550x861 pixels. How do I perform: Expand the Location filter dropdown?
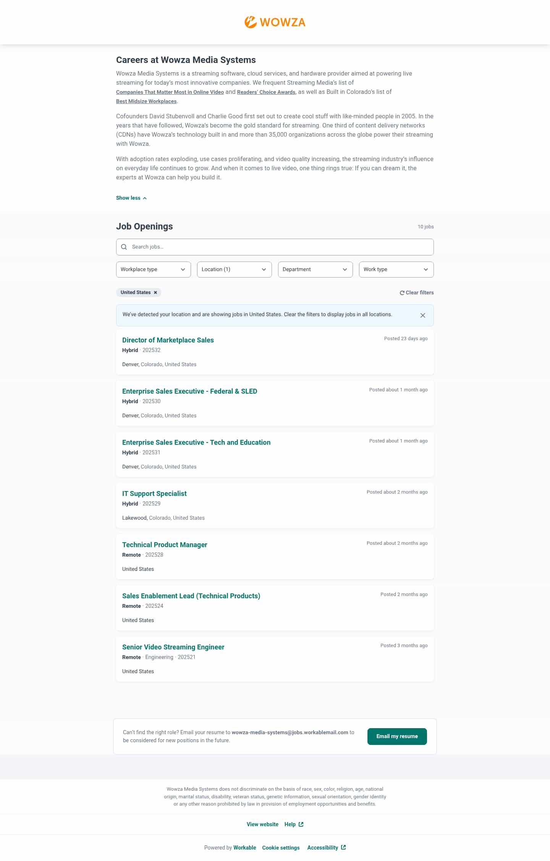click(x=234, y=270)
